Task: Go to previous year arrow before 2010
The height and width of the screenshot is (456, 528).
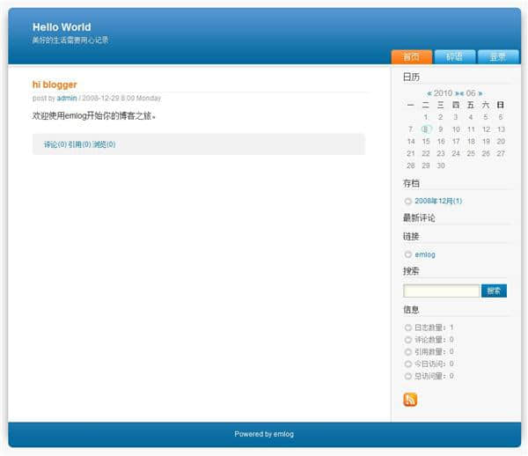Action: click(429, 93)
